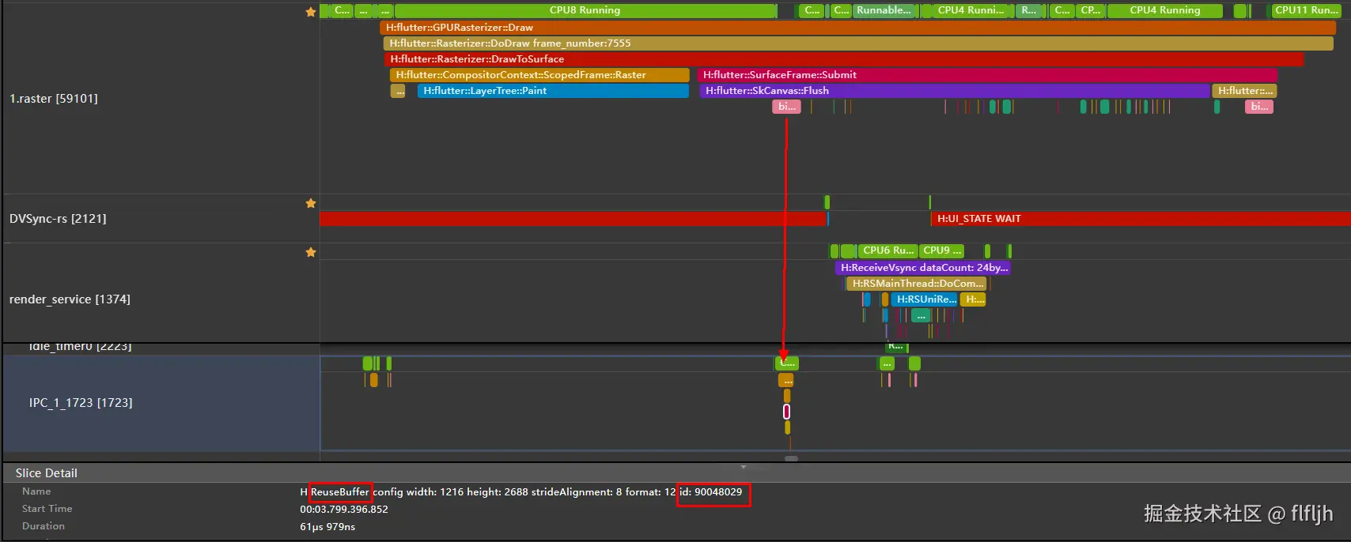
Task: Select the right-side pink bi... slice in 1.raster
Action: [x=1258, y=107]
